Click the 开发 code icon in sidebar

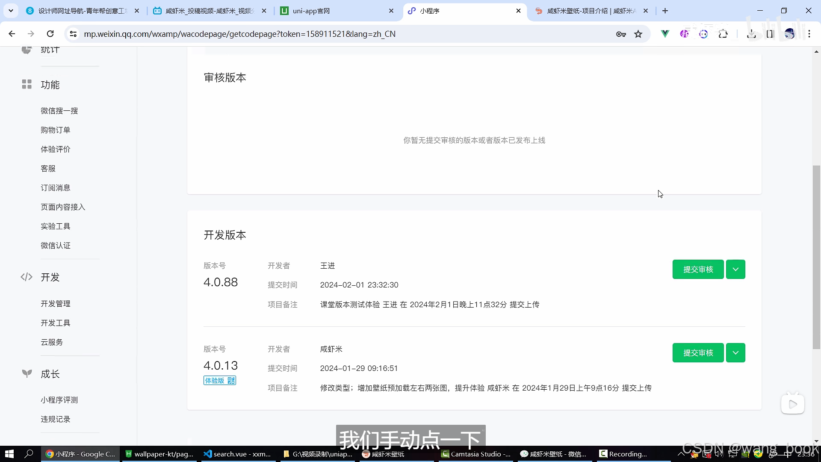(27, 277)
